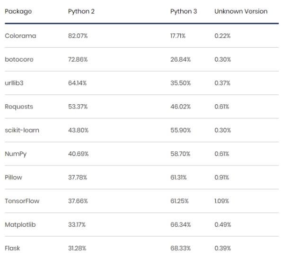The width and height of the screenshot is (282, 257).
Task: Select the Requests package name
Action: 19,107
